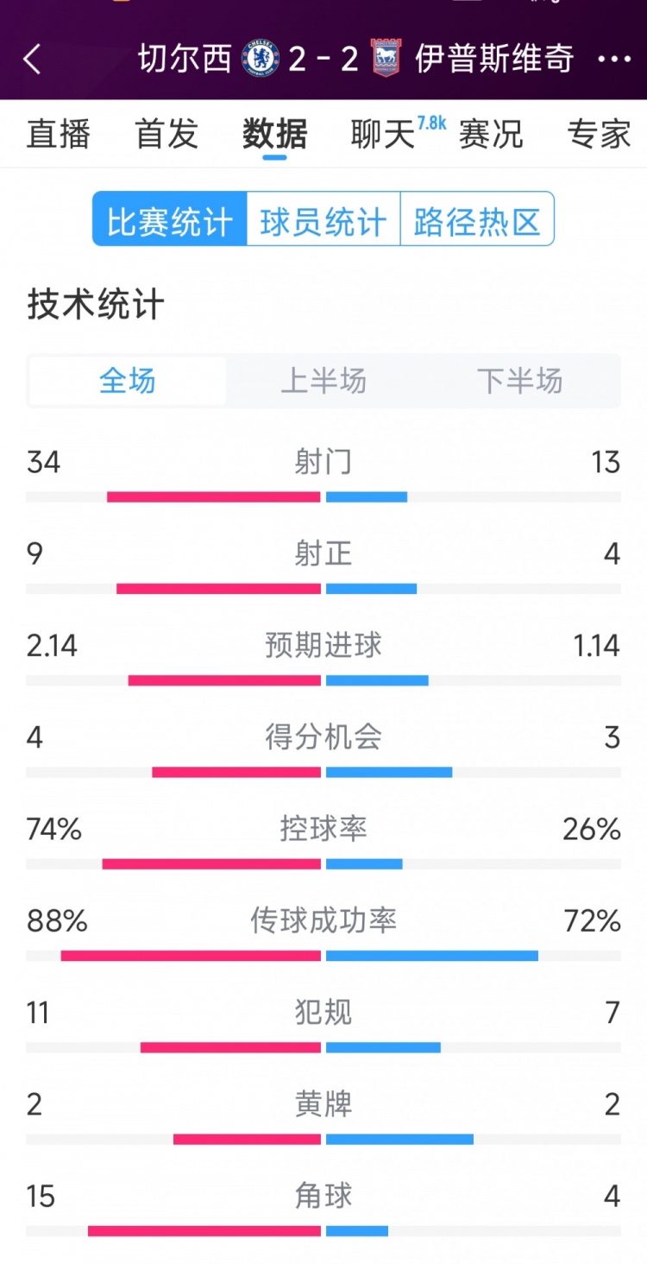
Task: Select the 数据 tab
Action: tap(274, 134)
